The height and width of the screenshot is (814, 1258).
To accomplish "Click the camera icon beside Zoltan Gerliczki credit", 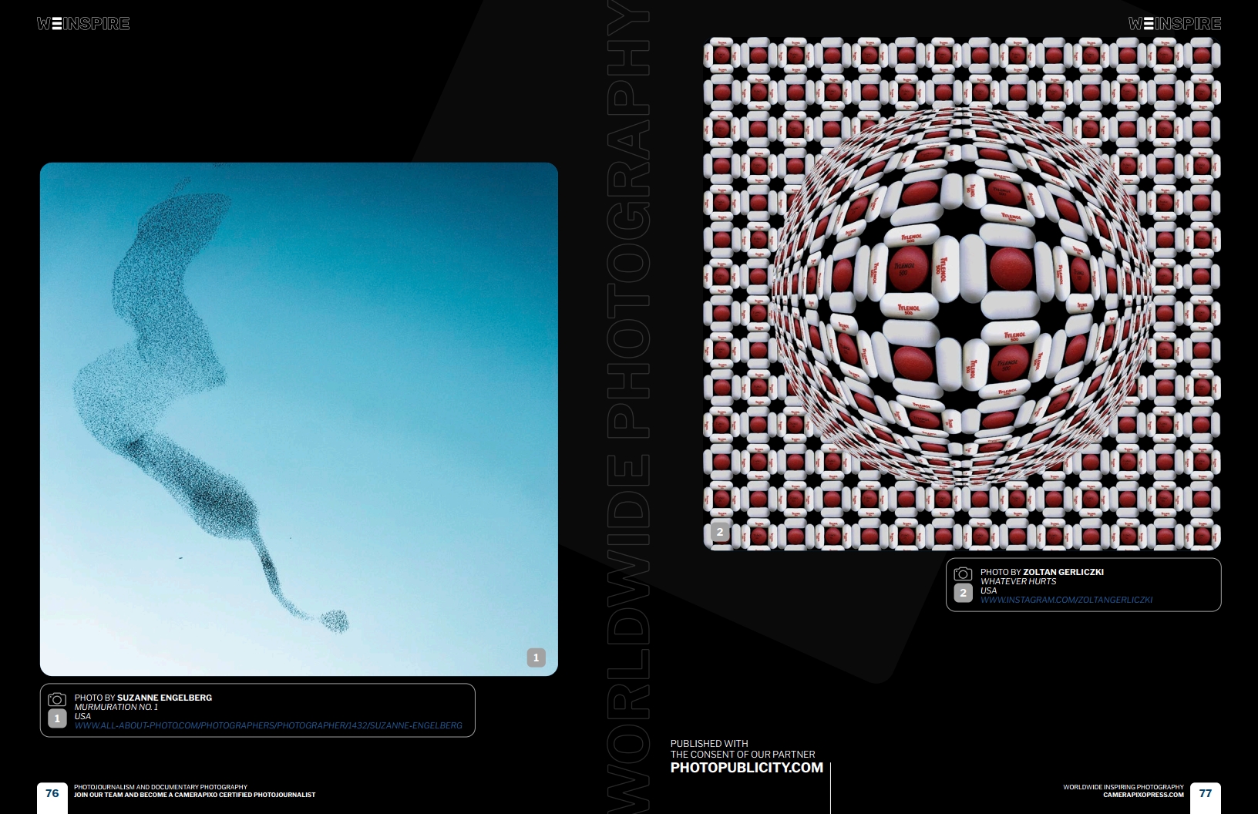I will 963,573.
